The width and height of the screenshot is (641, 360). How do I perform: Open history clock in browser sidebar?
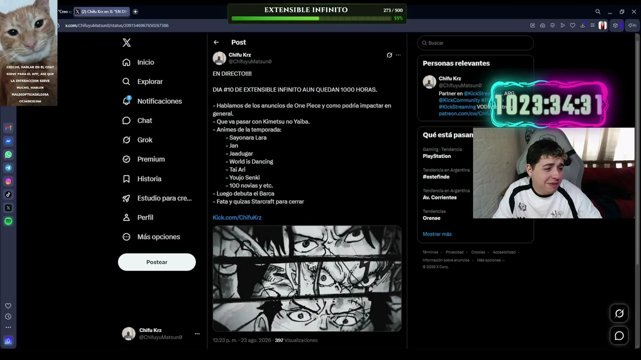[8, 316]
